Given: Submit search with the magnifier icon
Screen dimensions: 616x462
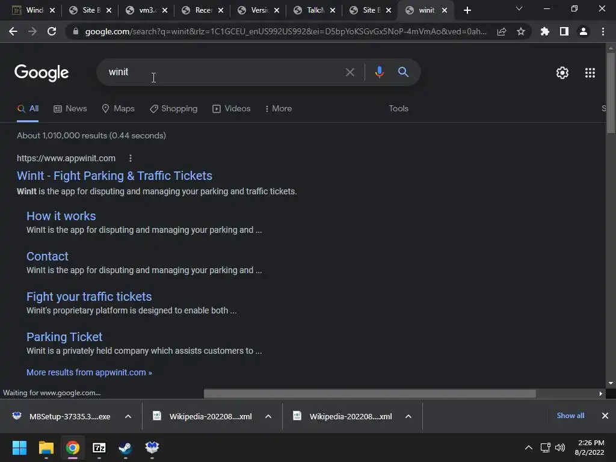Looking at the screenshot, I should click(x=403, y=72).
